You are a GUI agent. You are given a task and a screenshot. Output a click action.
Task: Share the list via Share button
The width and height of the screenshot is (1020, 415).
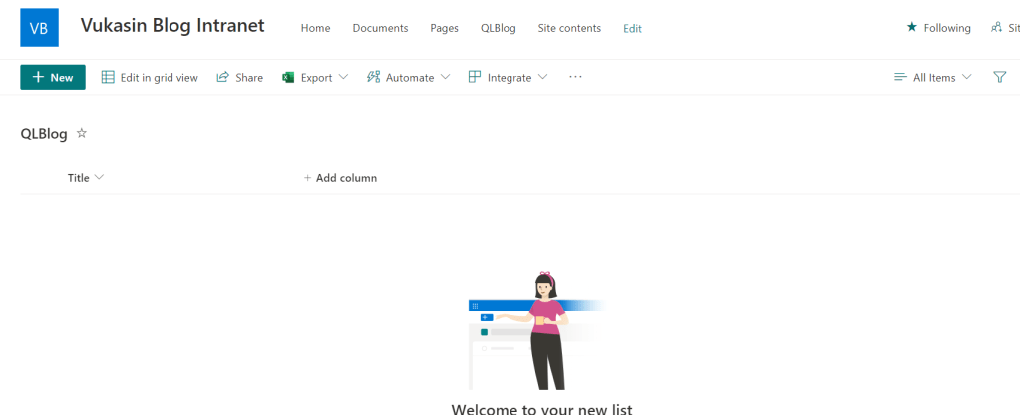click(x=239, y=77)
